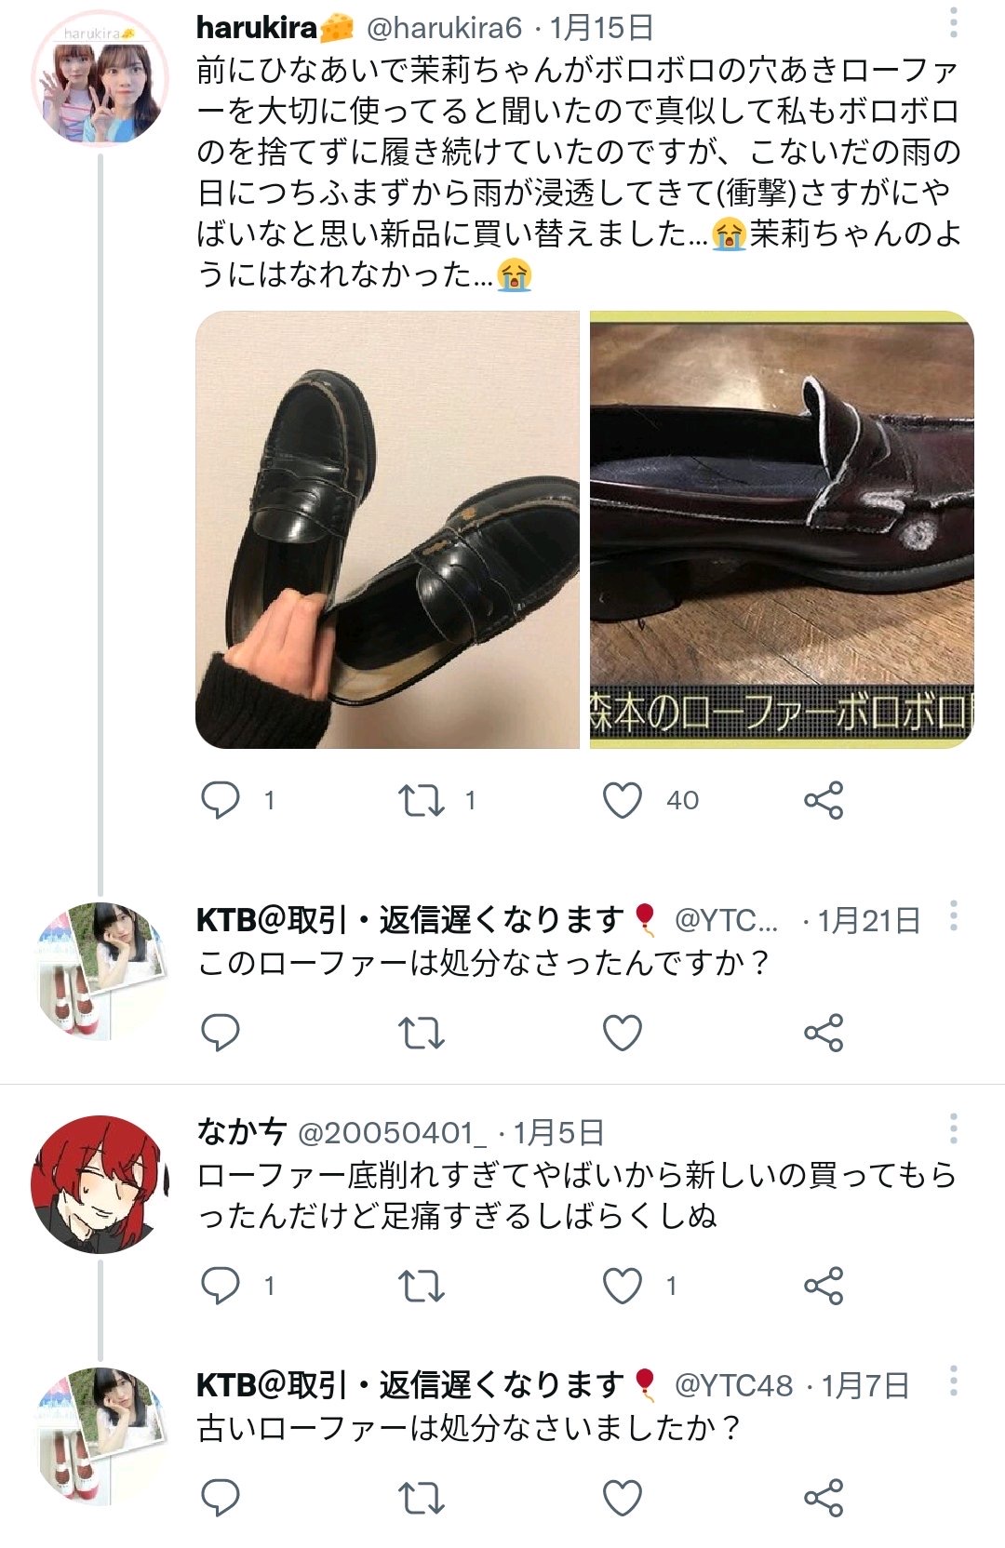Share harukira's loafer tweet

(x=824, y=800)
